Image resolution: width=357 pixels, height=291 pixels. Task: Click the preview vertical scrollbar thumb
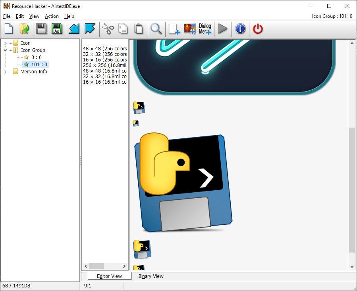(352, 190)
